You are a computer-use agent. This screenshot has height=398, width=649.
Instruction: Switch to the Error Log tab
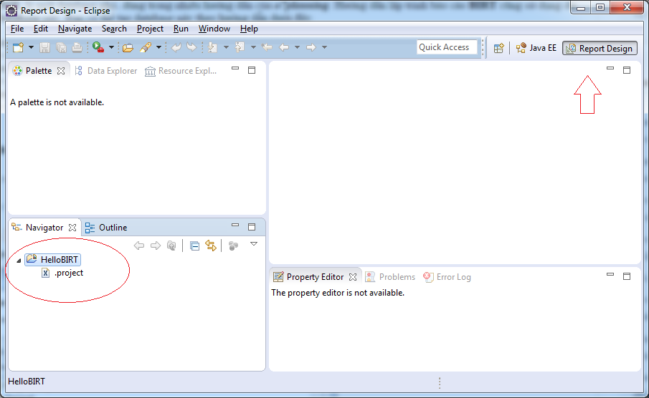(447, 277)
